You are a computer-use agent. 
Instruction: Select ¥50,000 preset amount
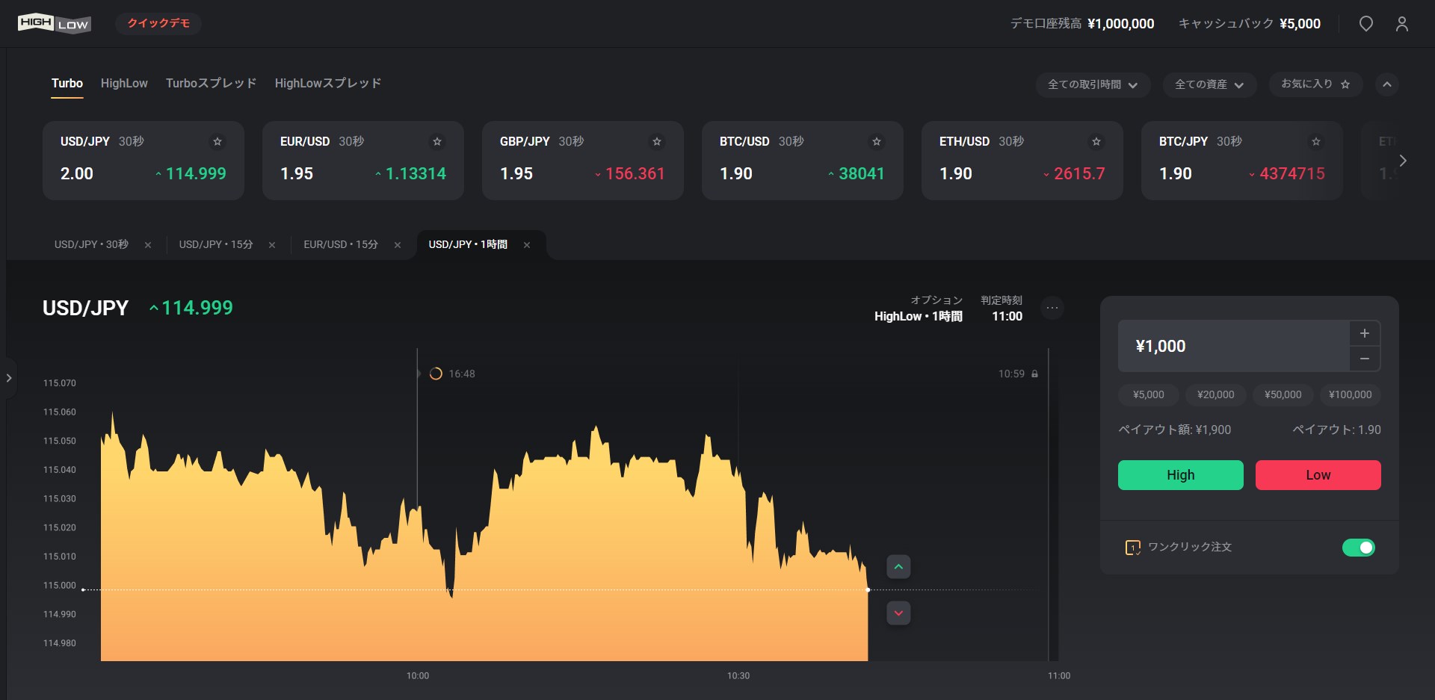1283,394
